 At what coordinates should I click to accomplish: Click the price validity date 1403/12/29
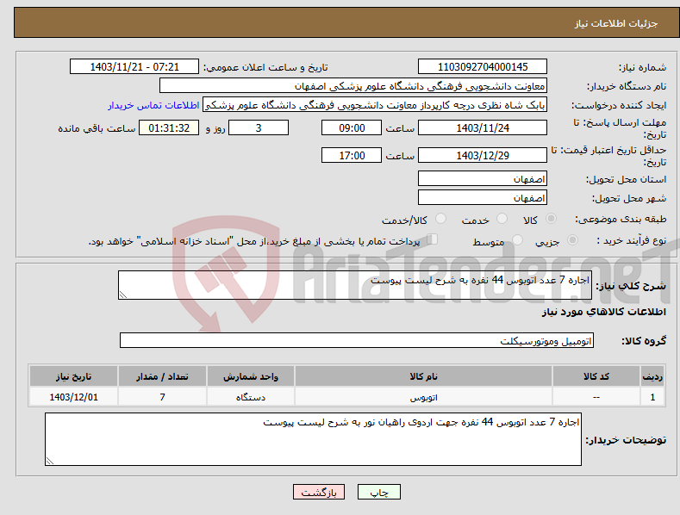pos(483,155)
